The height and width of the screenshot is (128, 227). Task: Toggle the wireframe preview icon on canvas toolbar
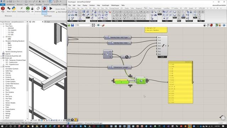pos(208,25)
